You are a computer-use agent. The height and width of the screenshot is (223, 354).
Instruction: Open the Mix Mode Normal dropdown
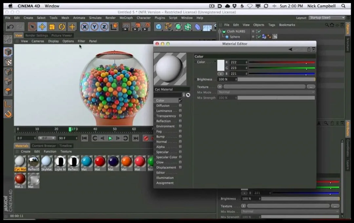pos(266,92)
